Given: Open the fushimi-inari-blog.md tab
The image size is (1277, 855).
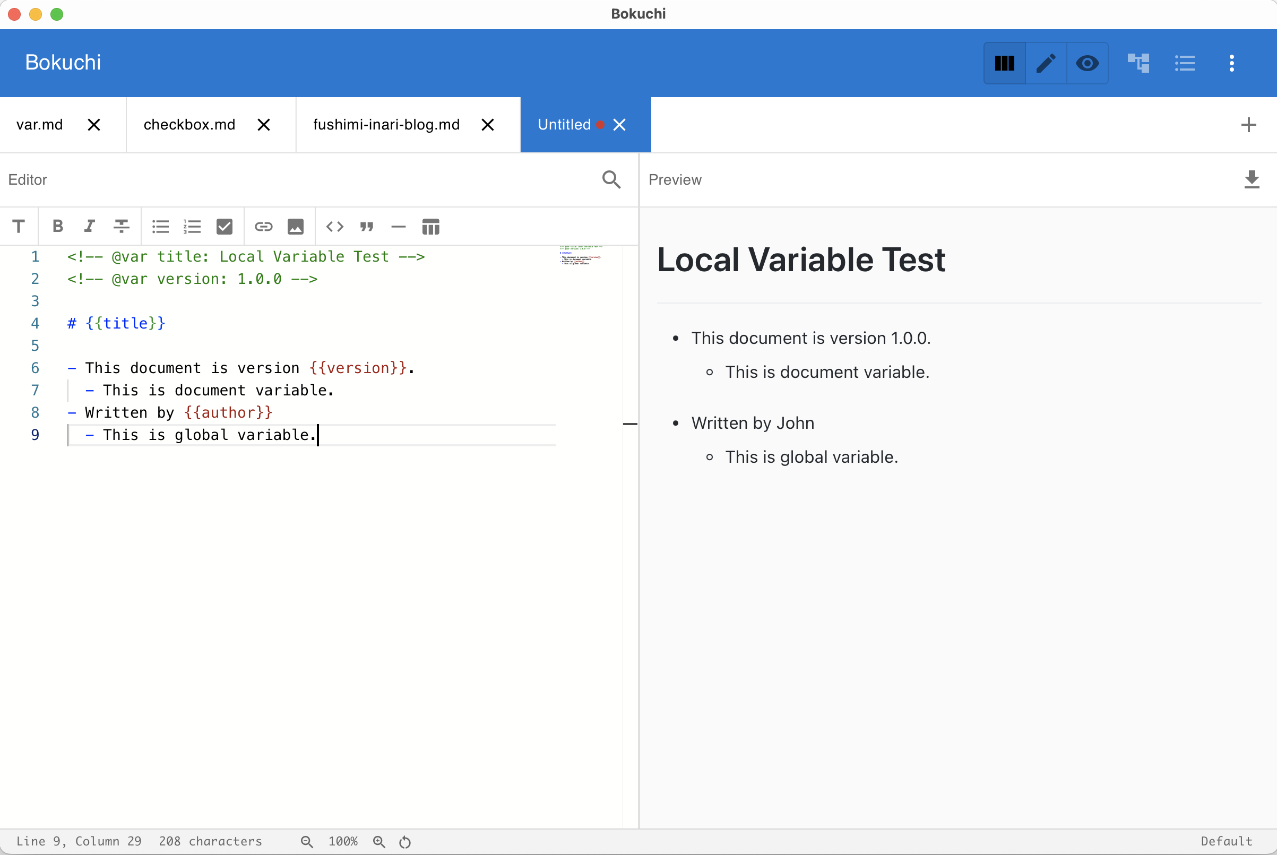Looking at the screenshot, I should [x=386, y=124].
